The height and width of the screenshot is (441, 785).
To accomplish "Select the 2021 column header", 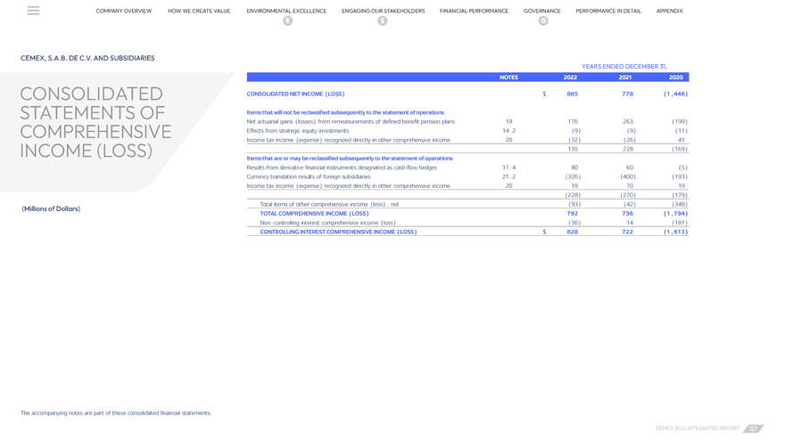I will click(x=624, y=77).
